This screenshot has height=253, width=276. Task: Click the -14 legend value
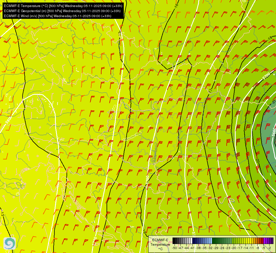pos(246,248)
